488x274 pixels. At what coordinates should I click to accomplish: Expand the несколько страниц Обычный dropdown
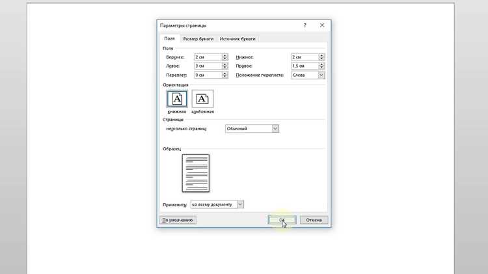coord(275,129)
